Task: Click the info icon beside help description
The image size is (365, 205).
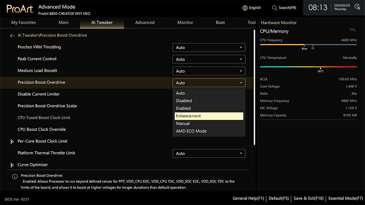Action: (15, 177)
